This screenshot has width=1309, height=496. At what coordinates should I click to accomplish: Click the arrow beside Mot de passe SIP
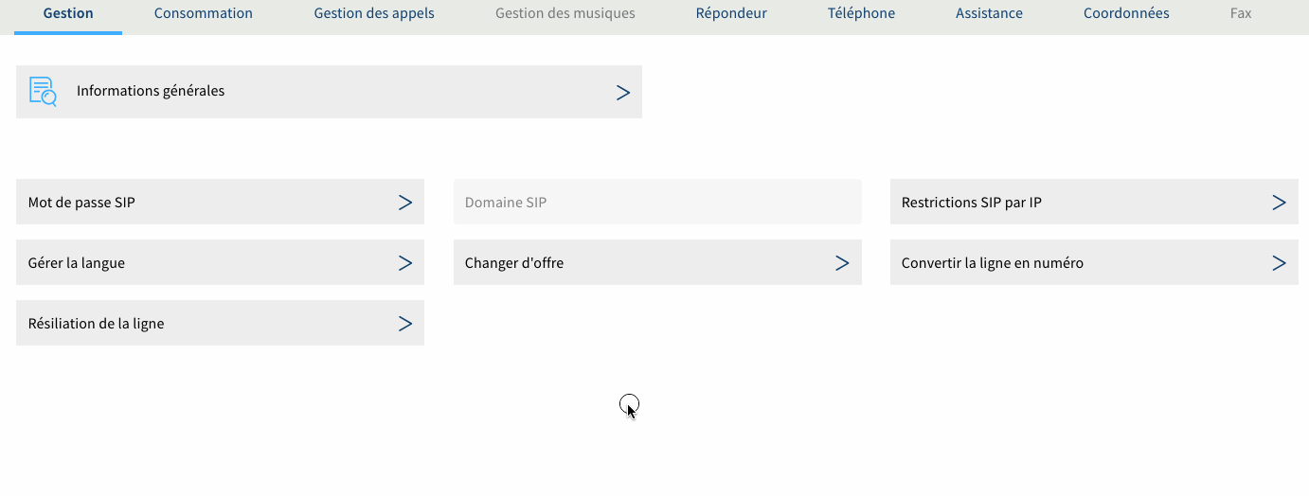404,203
